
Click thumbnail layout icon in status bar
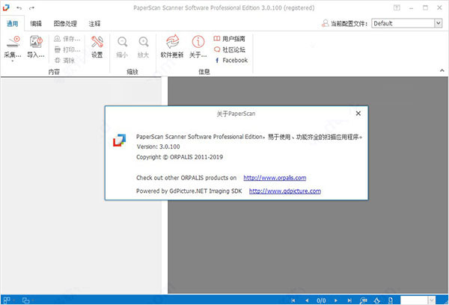[7, 300]
